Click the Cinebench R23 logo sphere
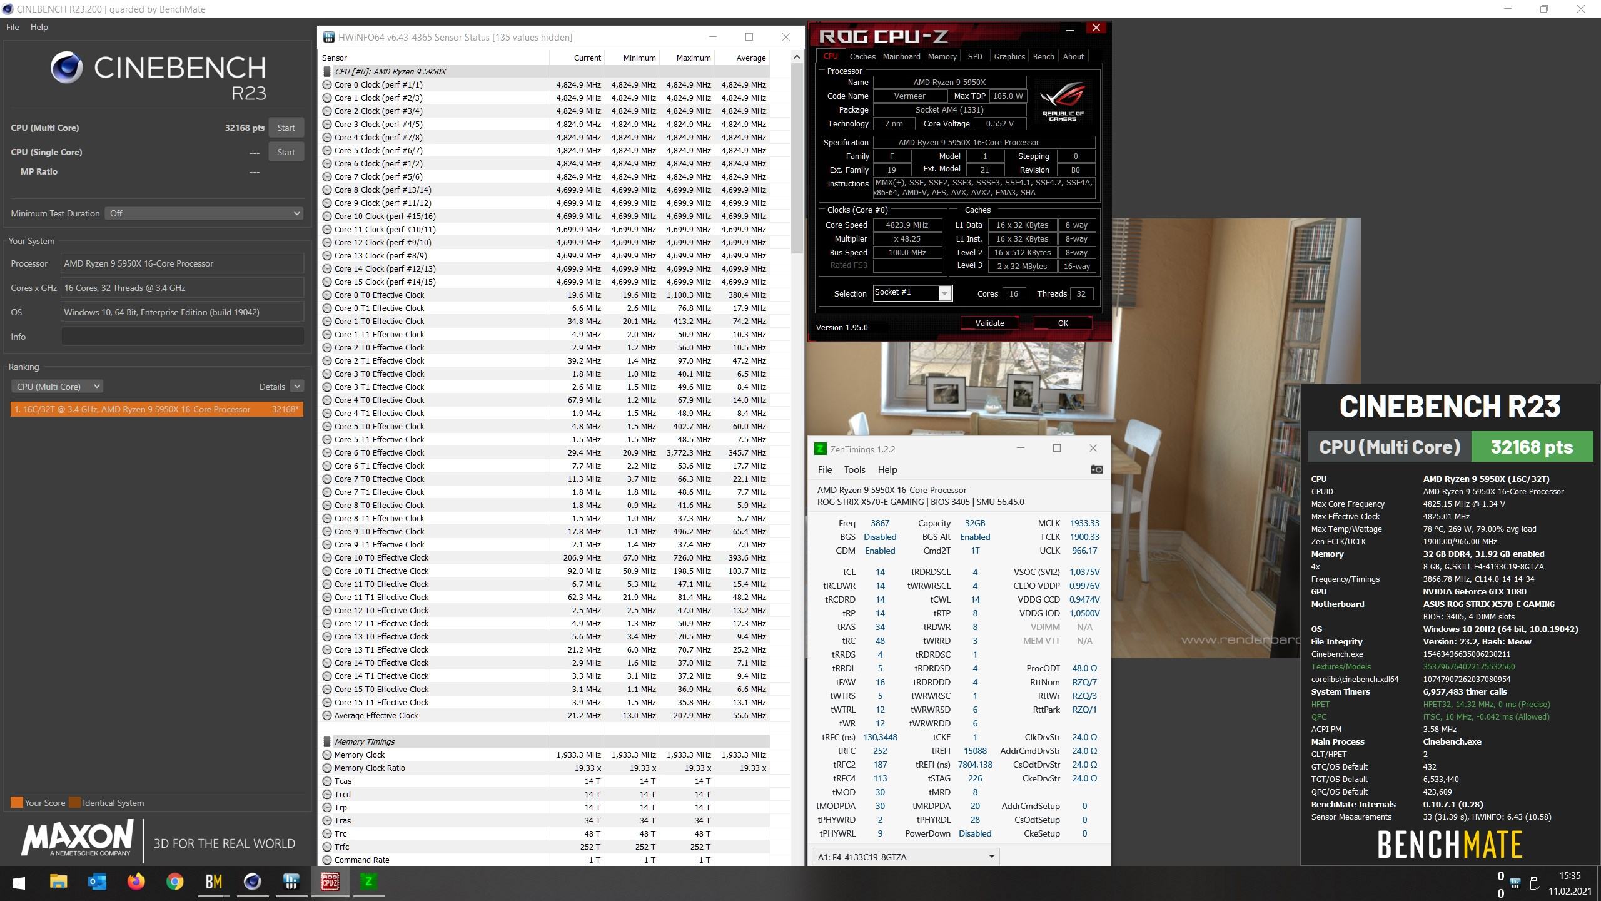Image resolution: width=1601 pixels, height=901 pixels. 66,68
